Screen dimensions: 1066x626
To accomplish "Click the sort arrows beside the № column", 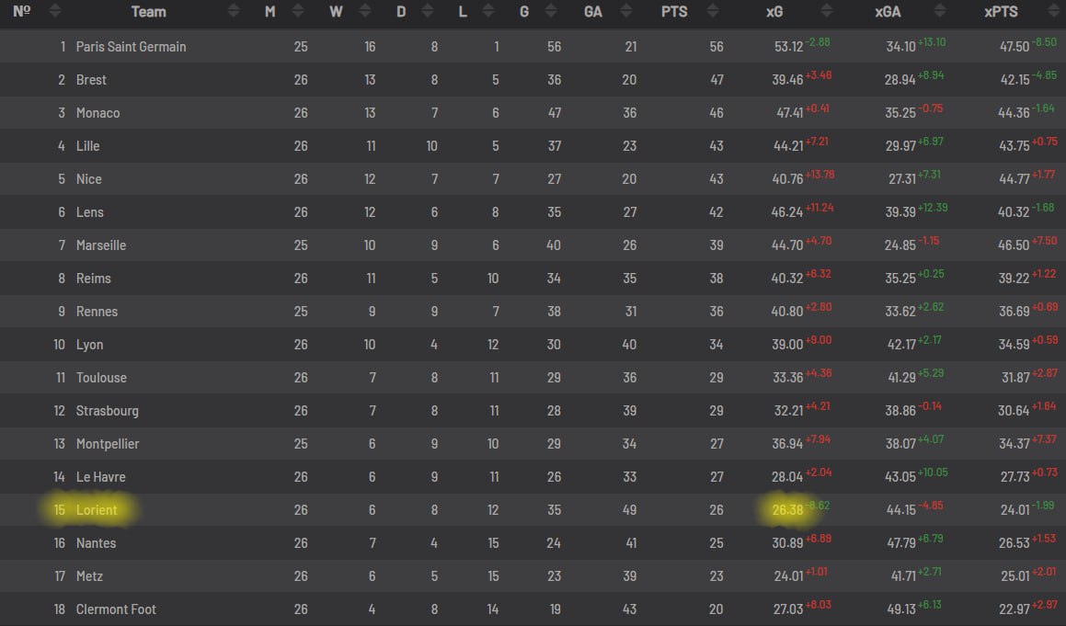I will click(x=55, y=12).
